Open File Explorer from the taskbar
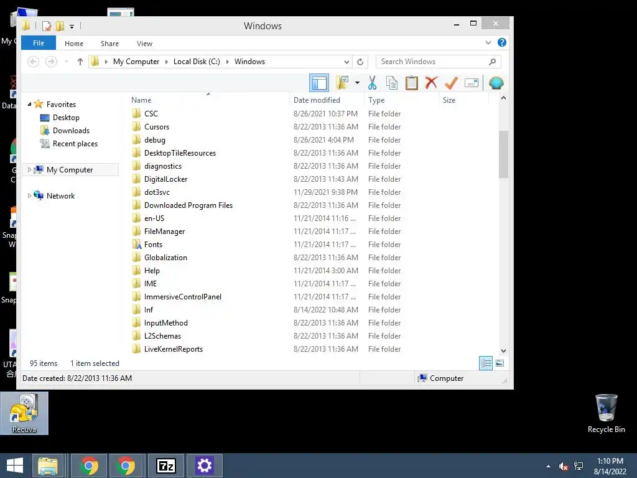 pyautogui.click(x=48, y=466)
